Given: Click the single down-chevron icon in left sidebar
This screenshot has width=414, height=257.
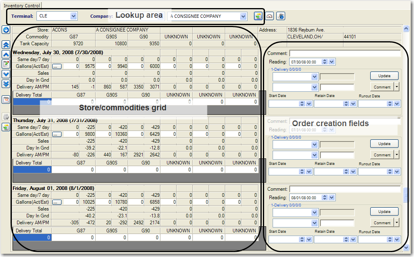Looking at the screenshot, I should click(x=6, y=74).
